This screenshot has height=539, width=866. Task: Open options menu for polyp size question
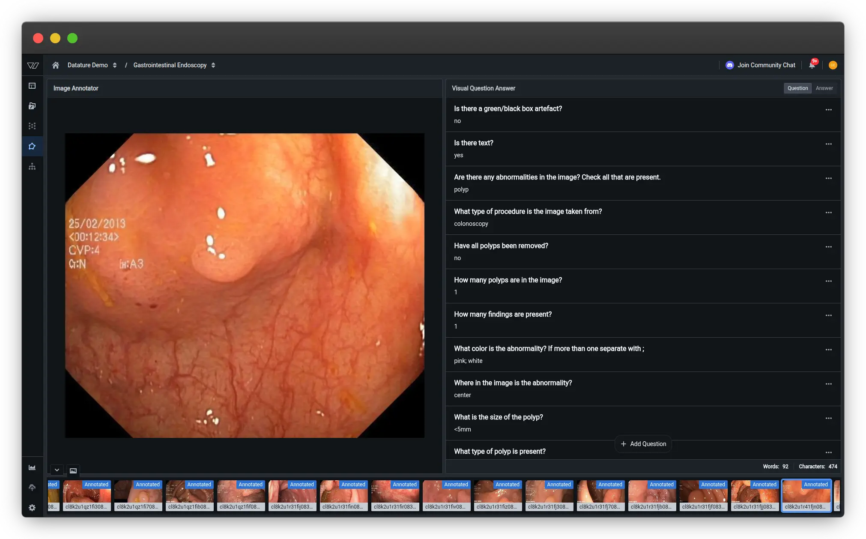[x=828, y=418]
